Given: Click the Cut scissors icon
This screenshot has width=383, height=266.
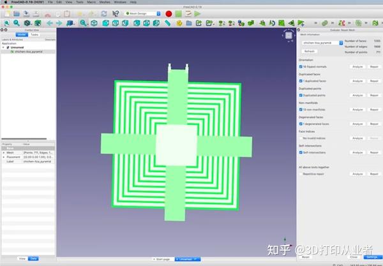Looking at the screenshot, I should point(48,15).
